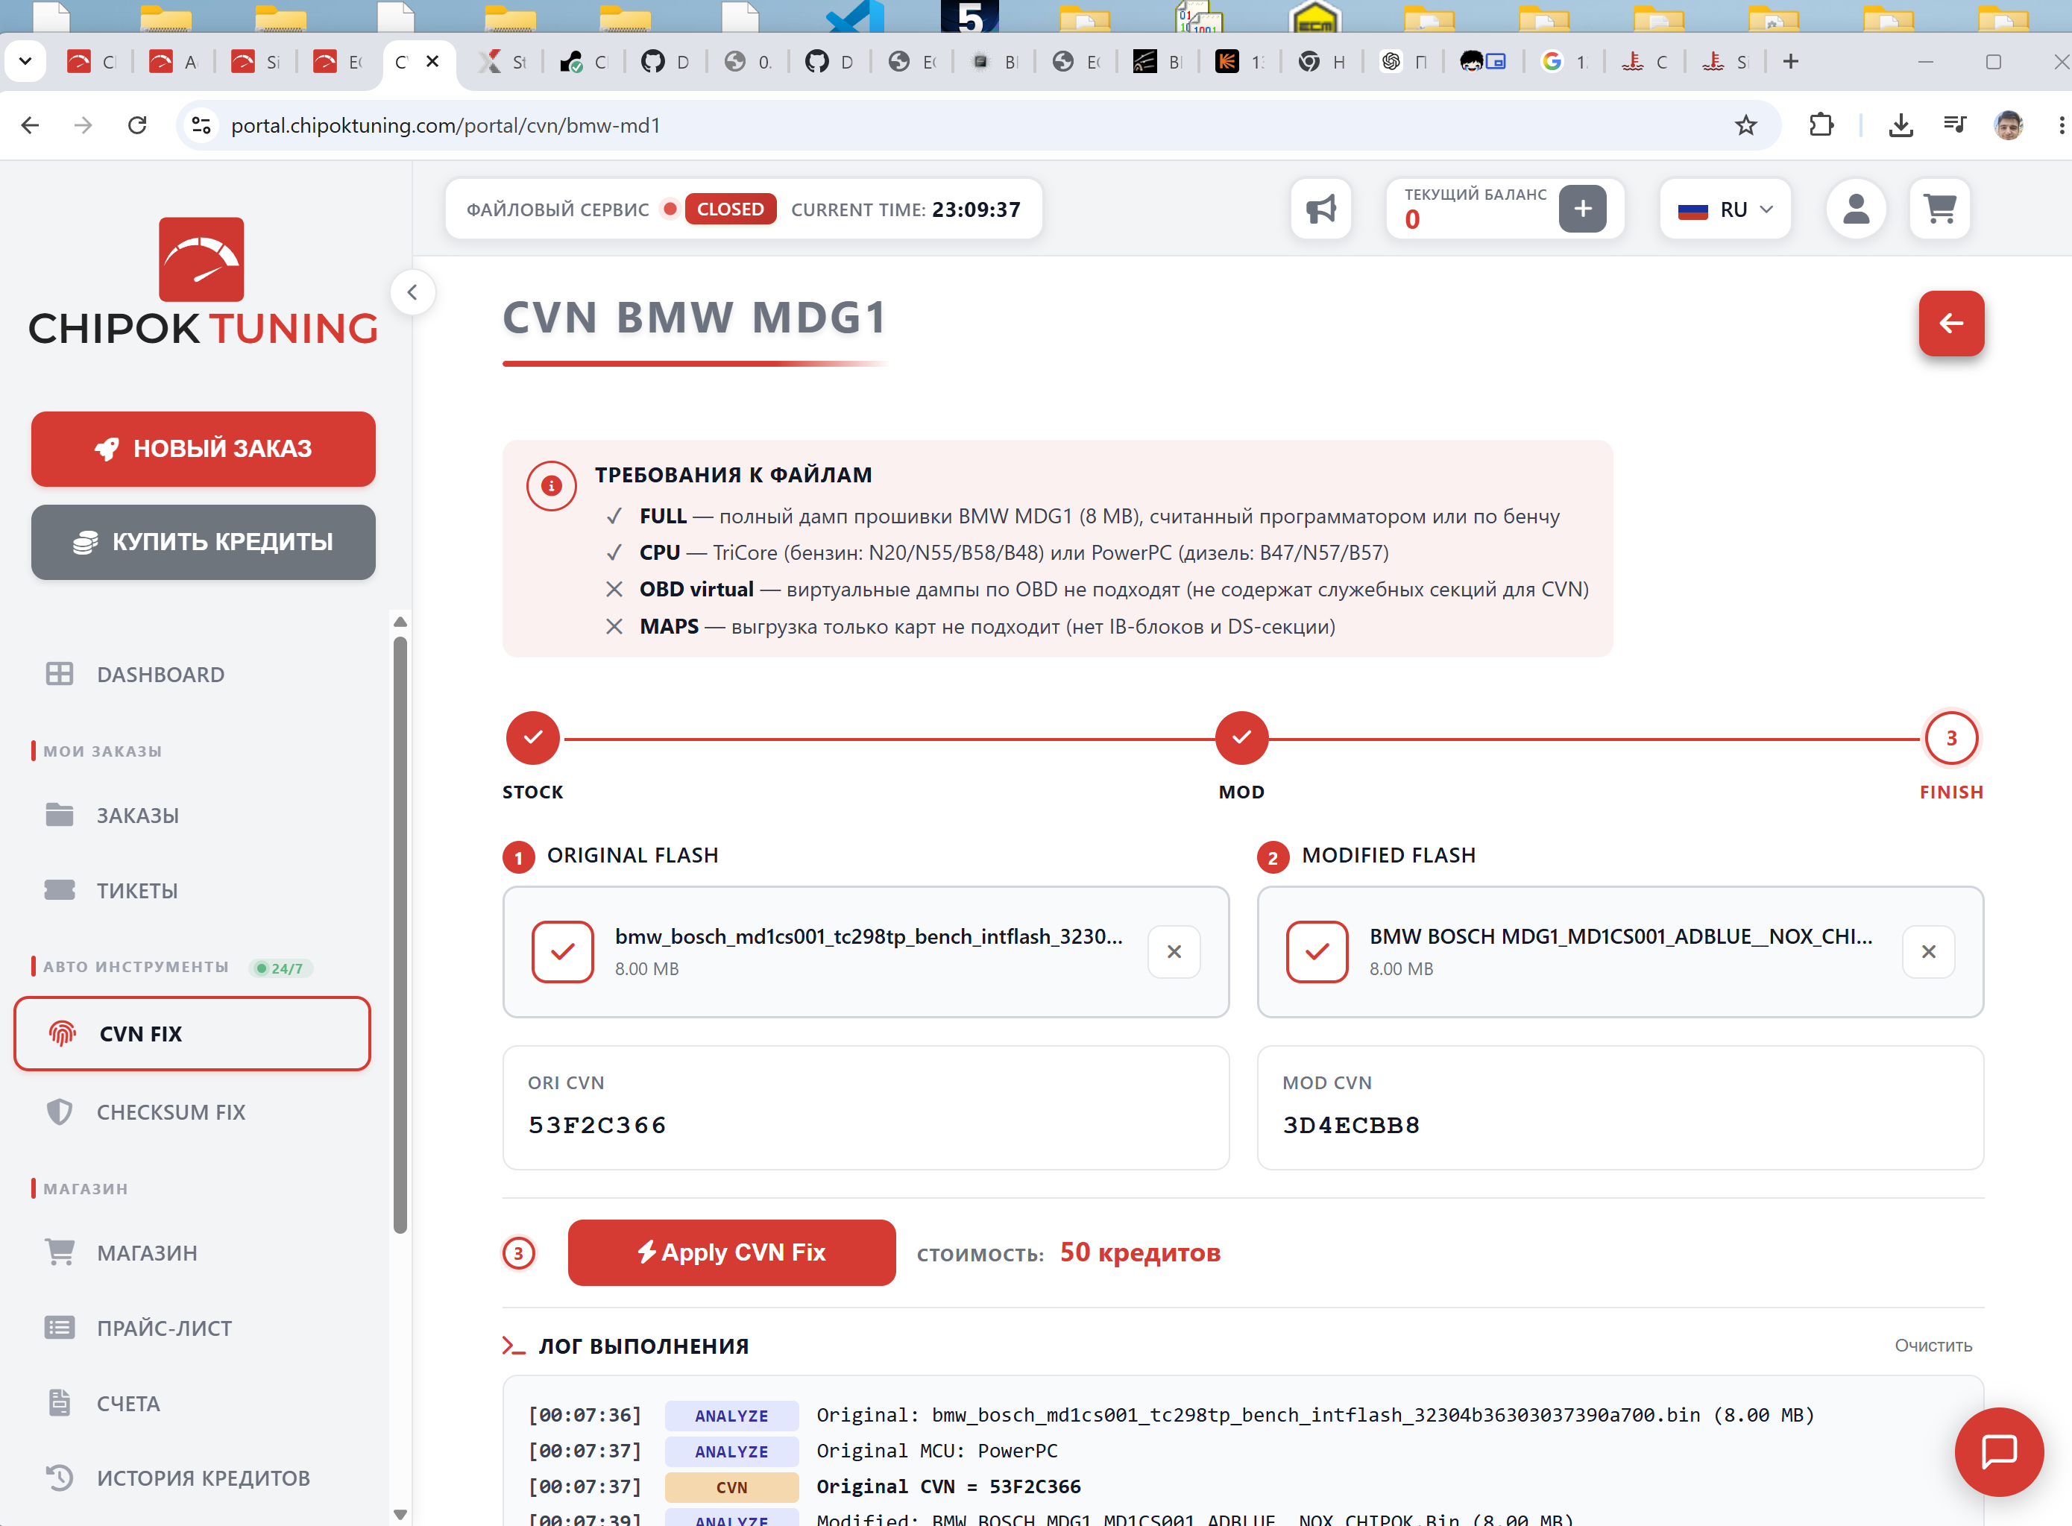Open the Chrome profile avatar
The height and width of the screenshot is (1526, 2072).
pos(2009,124)
